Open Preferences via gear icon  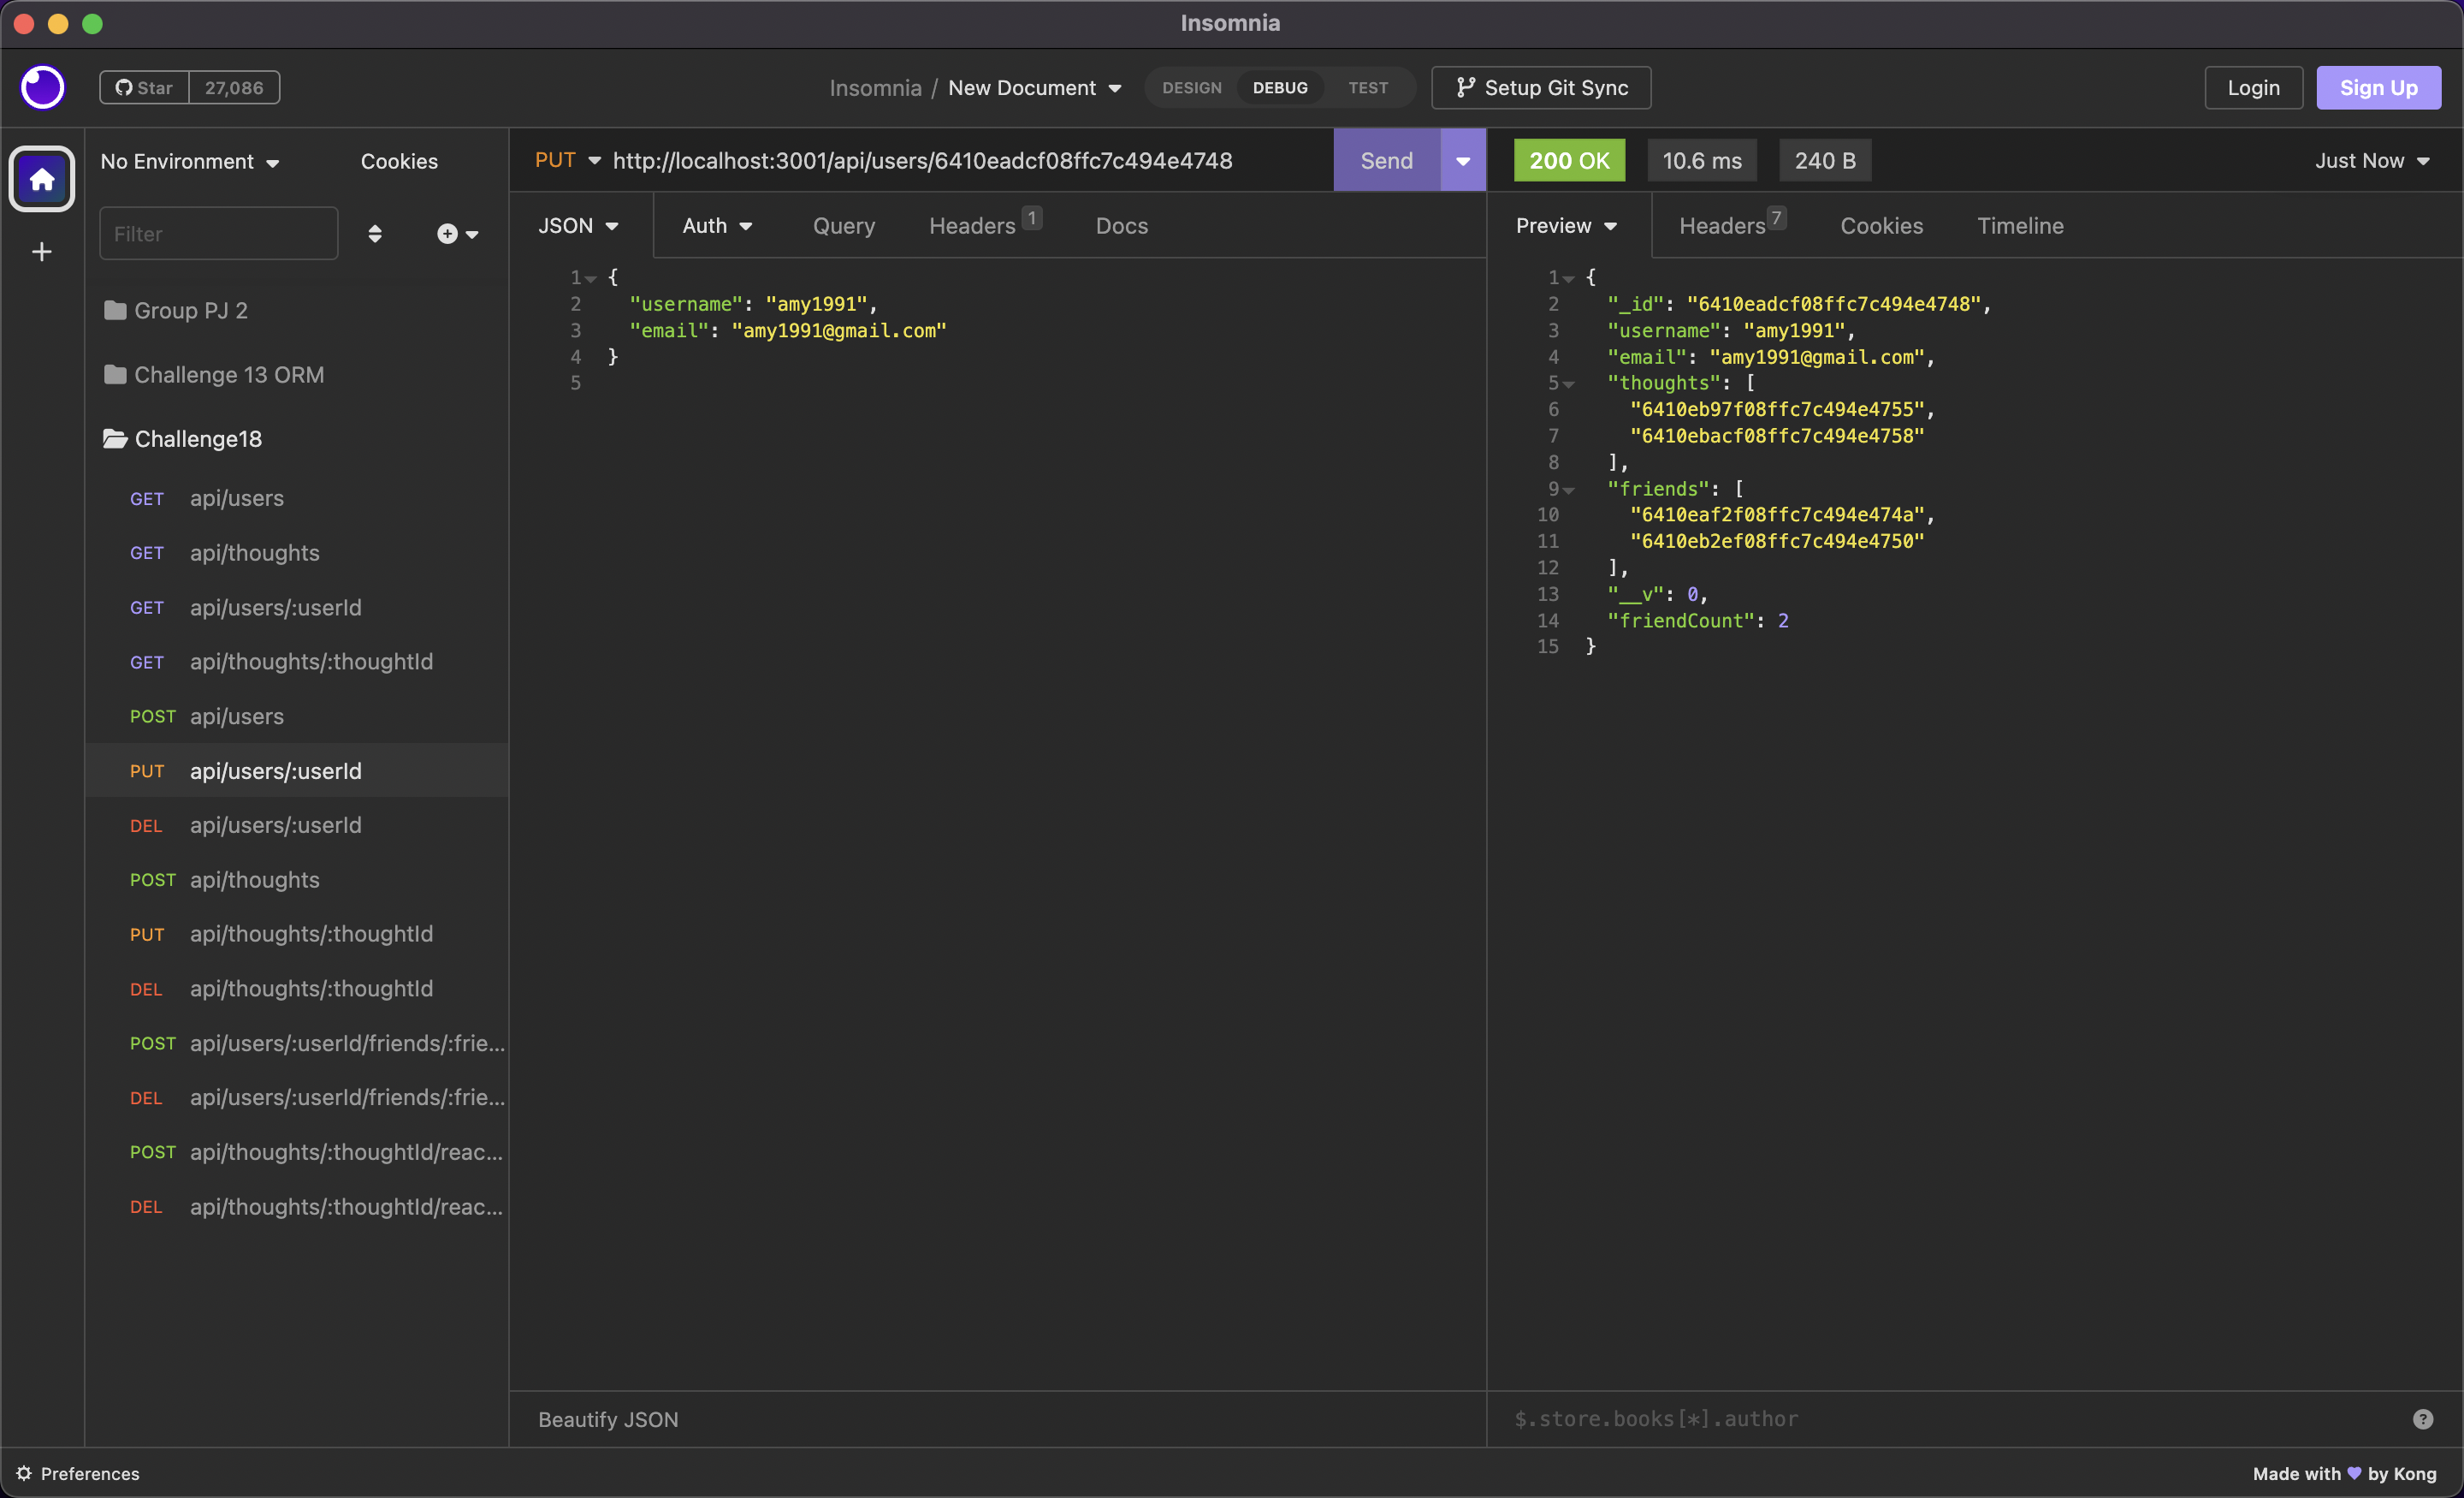[24, 1473]
